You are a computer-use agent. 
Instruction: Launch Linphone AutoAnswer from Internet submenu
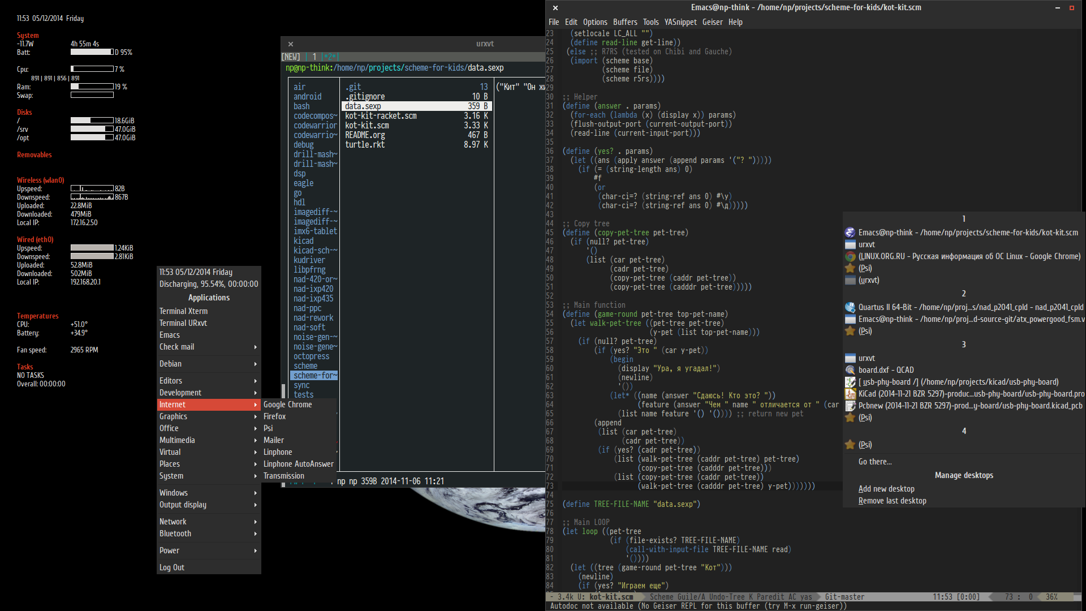point(299,464)
